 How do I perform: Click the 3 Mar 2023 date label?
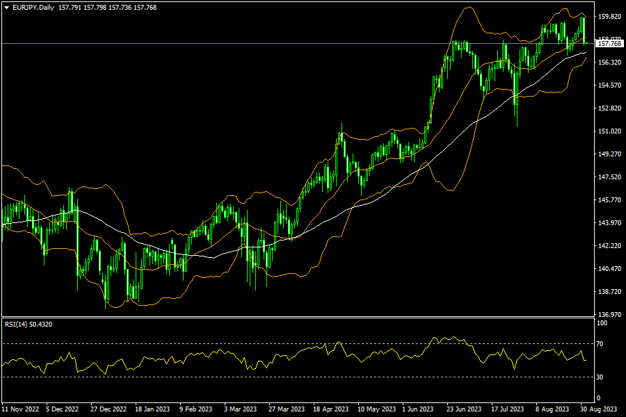tap(240, 409)
